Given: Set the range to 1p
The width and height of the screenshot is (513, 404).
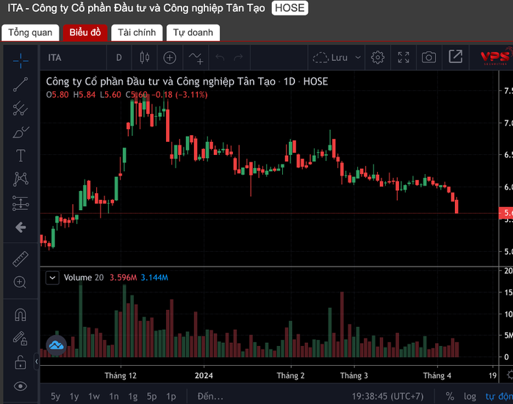Looking at the screenshot, I should pyautogui.click(x=171, y=397).
